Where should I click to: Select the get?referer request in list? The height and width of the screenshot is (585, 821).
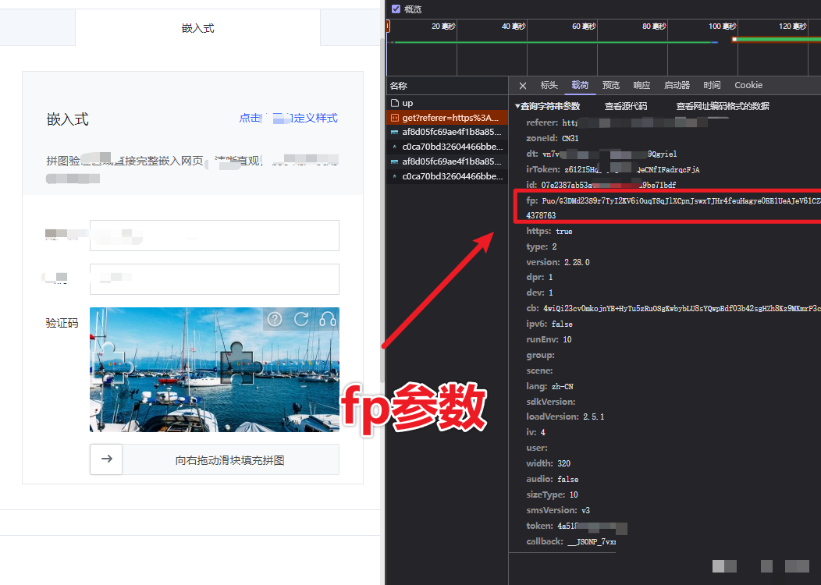tap(450, 118)
